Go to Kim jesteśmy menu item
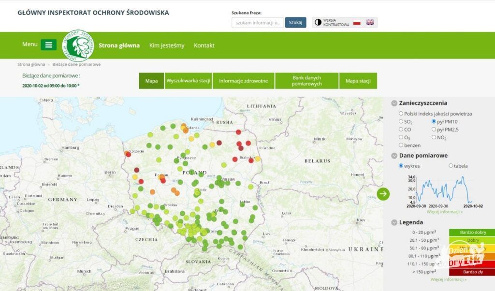 tap(167, 45)
